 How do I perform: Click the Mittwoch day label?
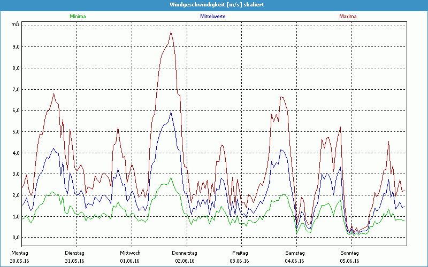[130, 253]
